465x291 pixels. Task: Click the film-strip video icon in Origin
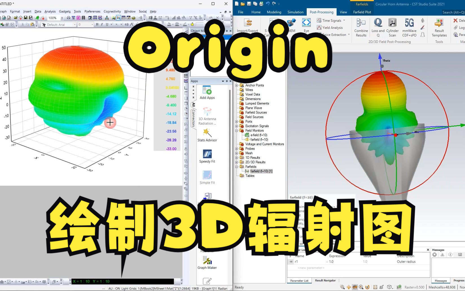click(x=84, y=18)
